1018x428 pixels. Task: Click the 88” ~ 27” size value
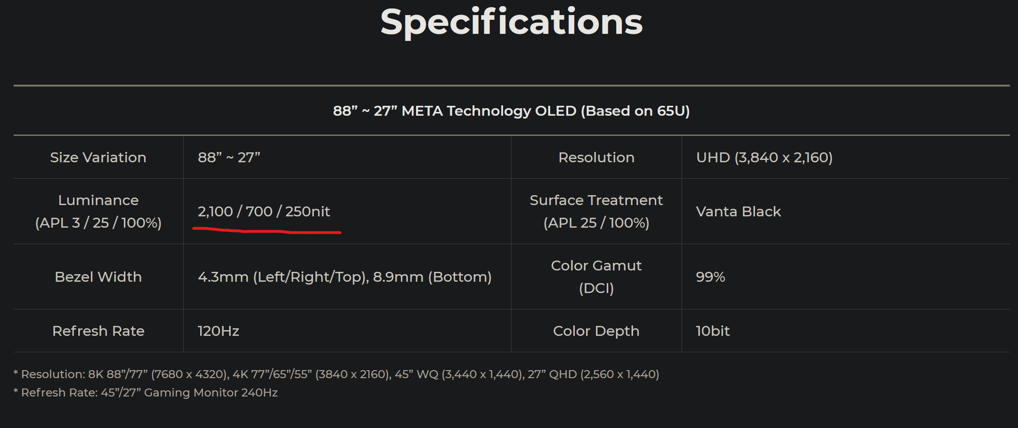click(229, 158)
